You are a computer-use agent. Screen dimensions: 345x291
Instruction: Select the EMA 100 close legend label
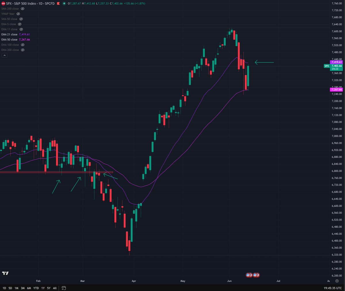[x=10, y=45]
